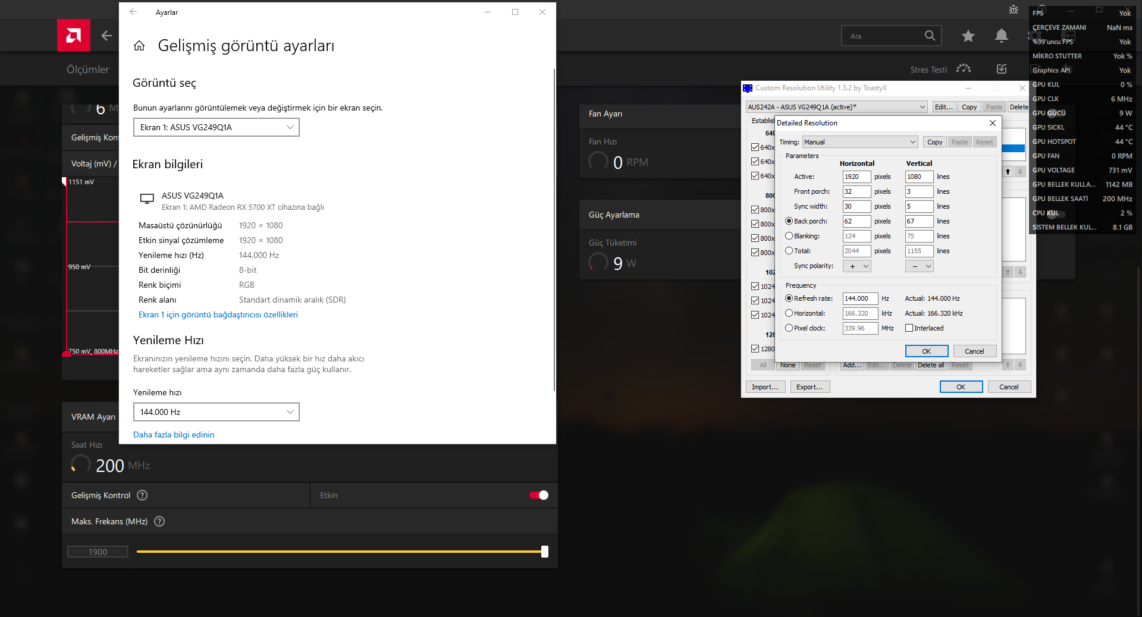Click Export... button in CRU
The width and height of the screenshot is (1142, 617).
tap(810, 387)
